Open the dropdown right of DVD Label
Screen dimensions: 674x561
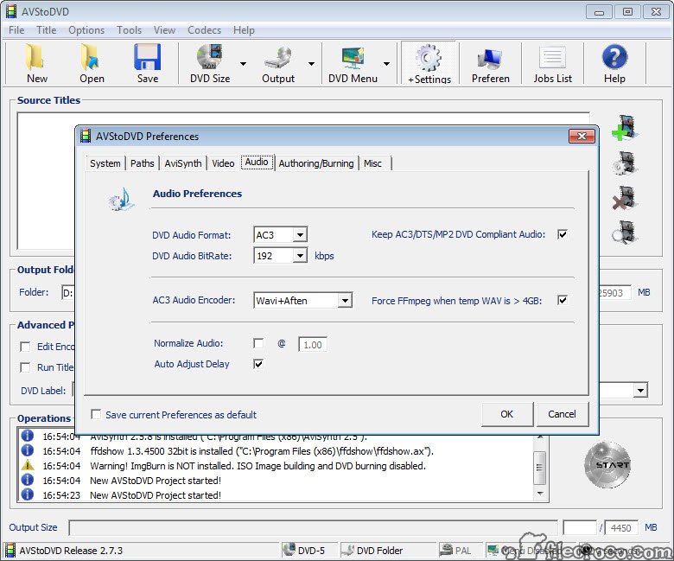[x=640, y=391]
